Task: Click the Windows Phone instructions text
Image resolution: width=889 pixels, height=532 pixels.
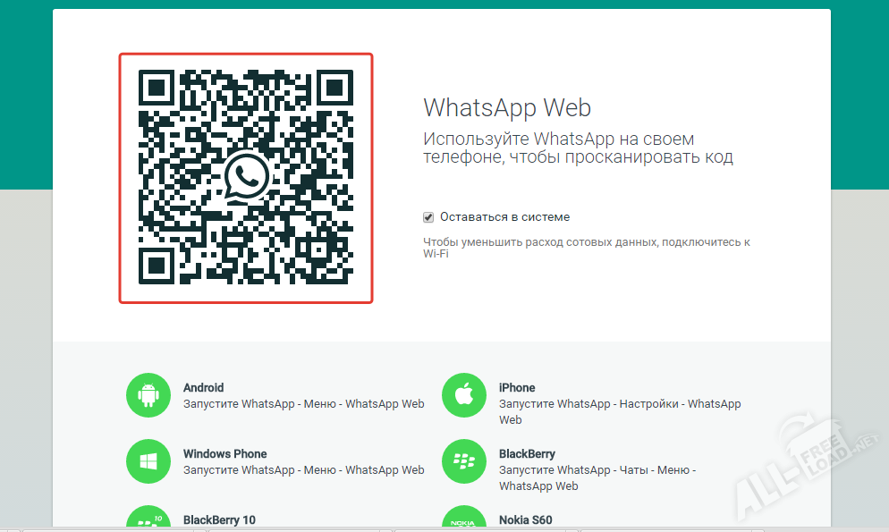Action: click(x=304, y=469)
